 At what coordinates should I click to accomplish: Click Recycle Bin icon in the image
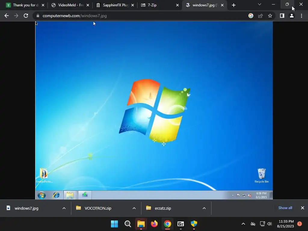coord(261,176)
